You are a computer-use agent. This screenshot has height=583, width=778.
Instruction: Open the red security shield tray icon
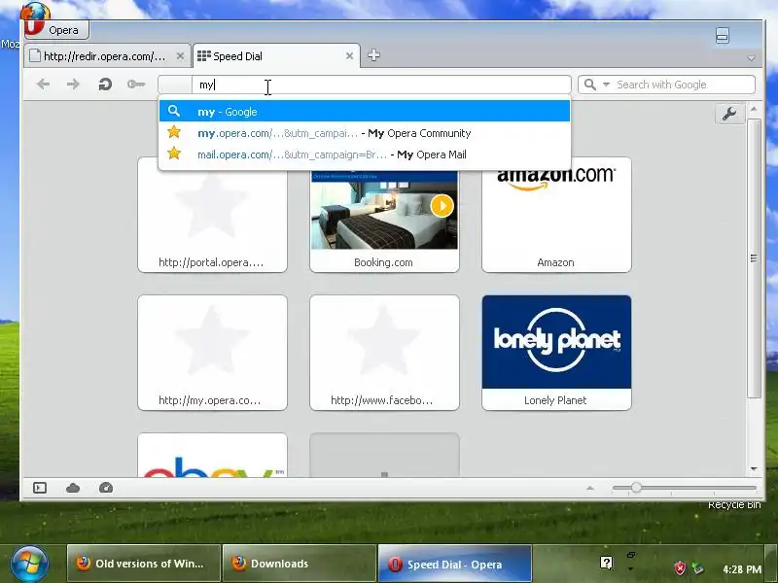tap(679, 567)
